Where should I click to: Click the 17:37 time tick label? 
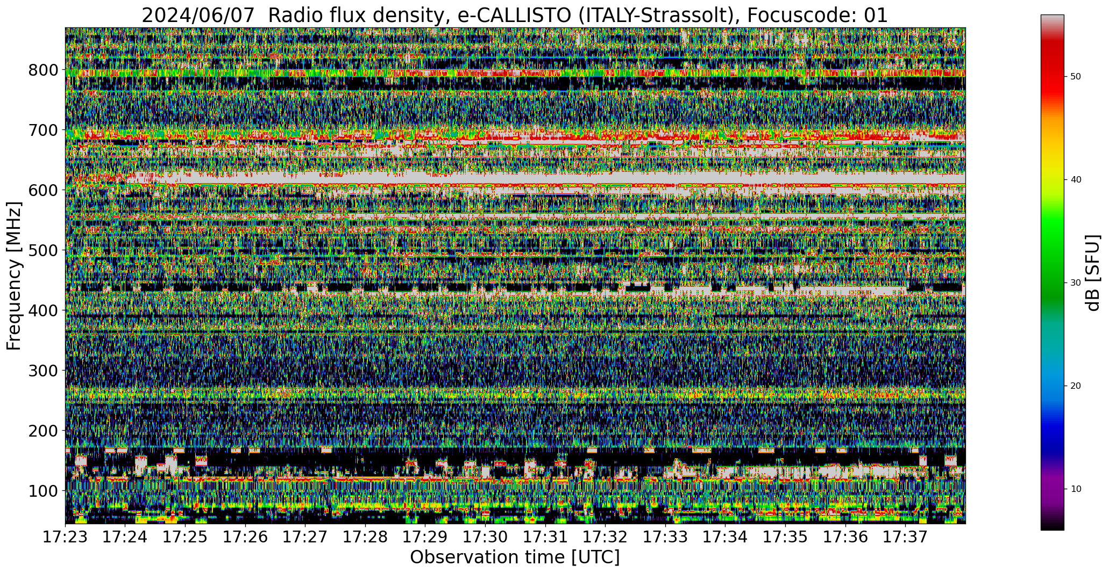[x=905, y=537]
